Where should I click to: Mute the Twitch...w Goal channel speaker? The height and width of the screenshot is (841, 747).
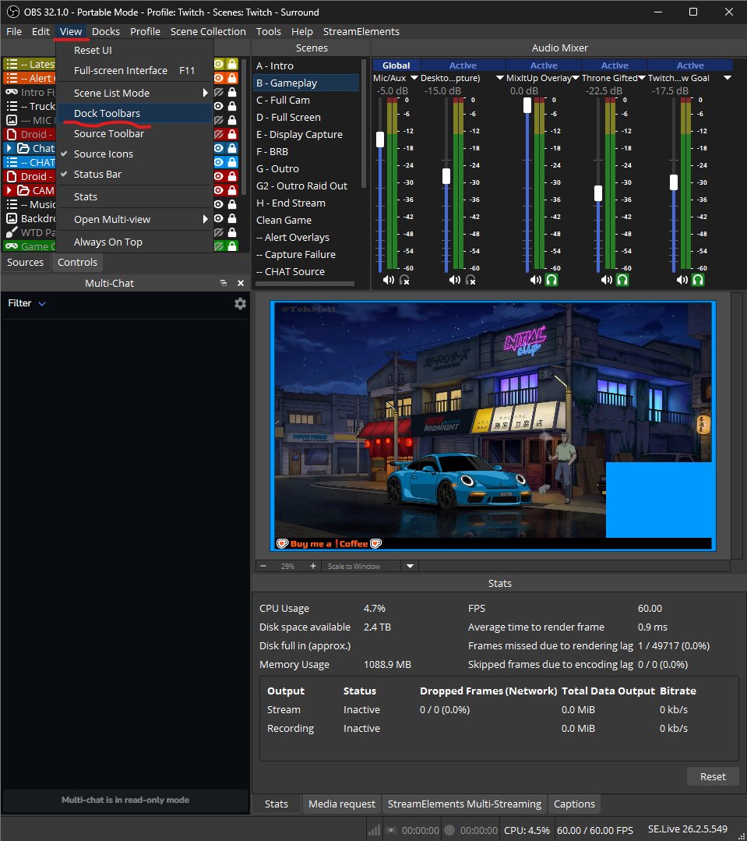coord(682,280)
